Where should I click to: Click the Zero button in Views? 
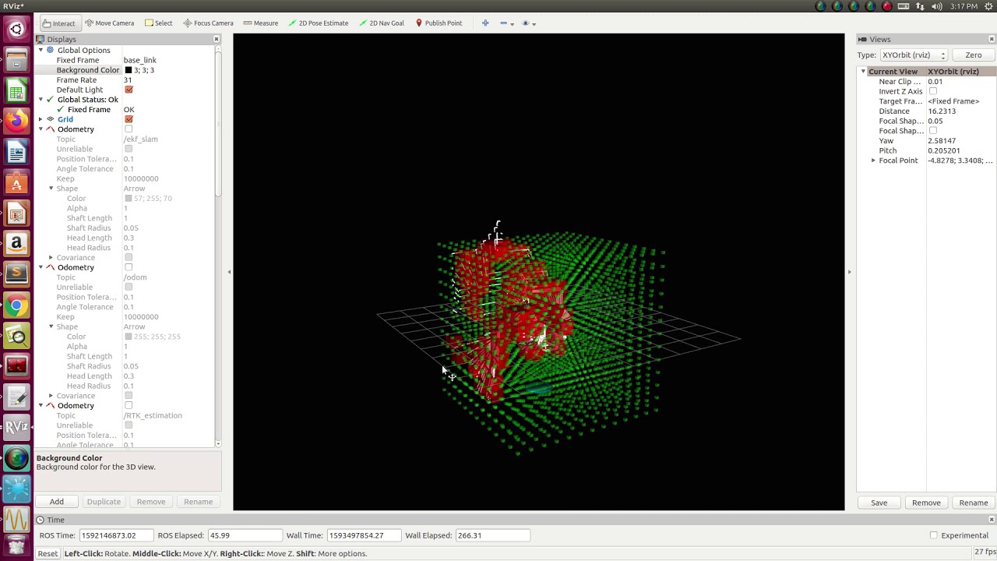coord(974,55)
